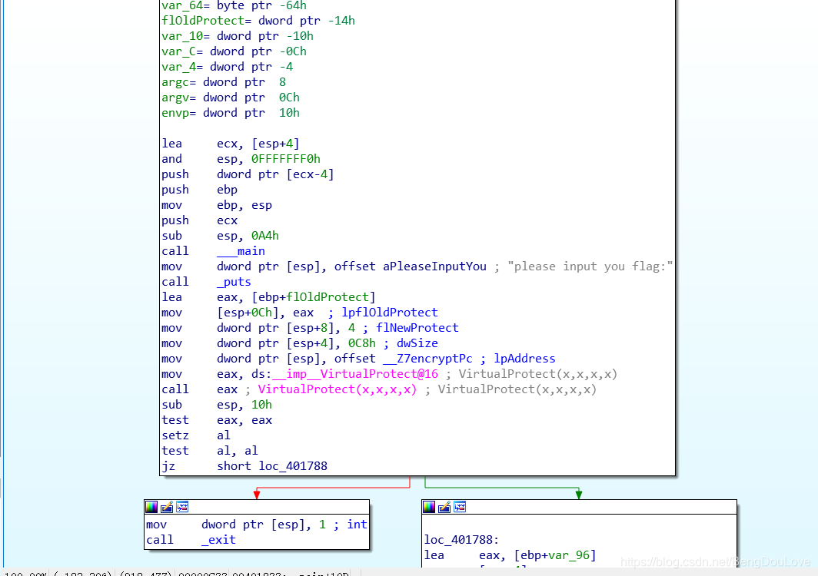Select the ___main call target
This screenshot has width=818, height=576.
pos(241,250)
